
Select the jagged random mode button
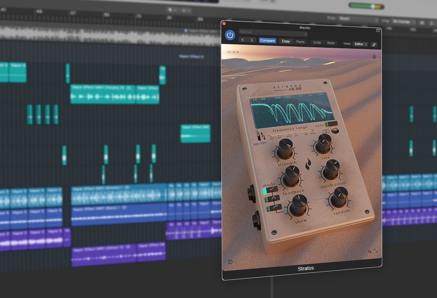(274, 208)
